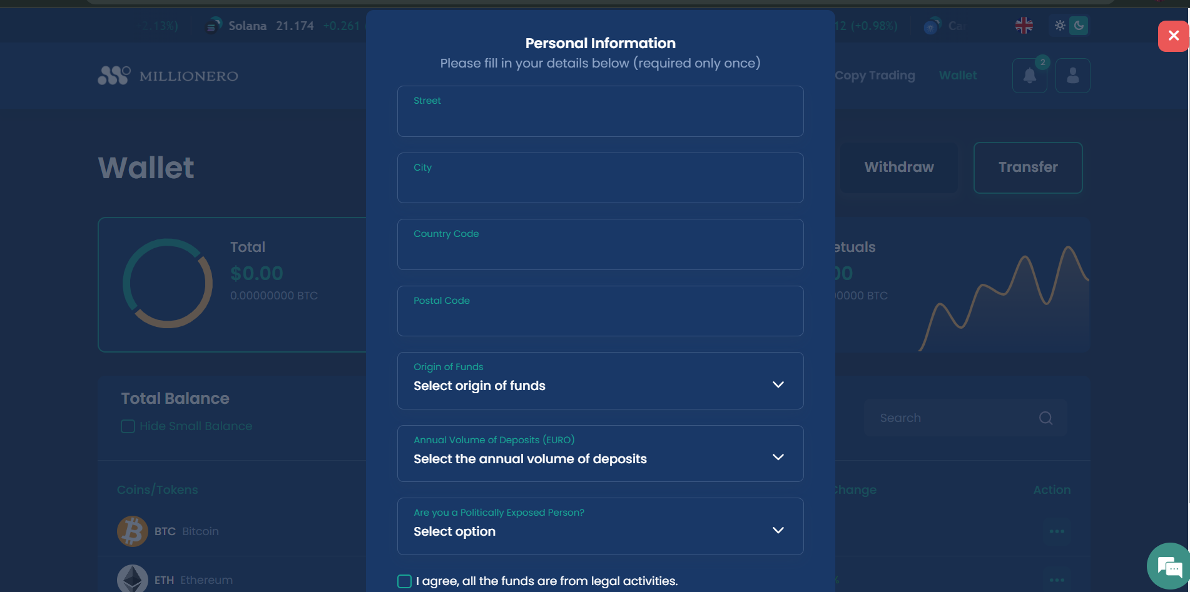Click the Withdraw button
Viewport: 1190px width, 592px height.
pos(898,168)
